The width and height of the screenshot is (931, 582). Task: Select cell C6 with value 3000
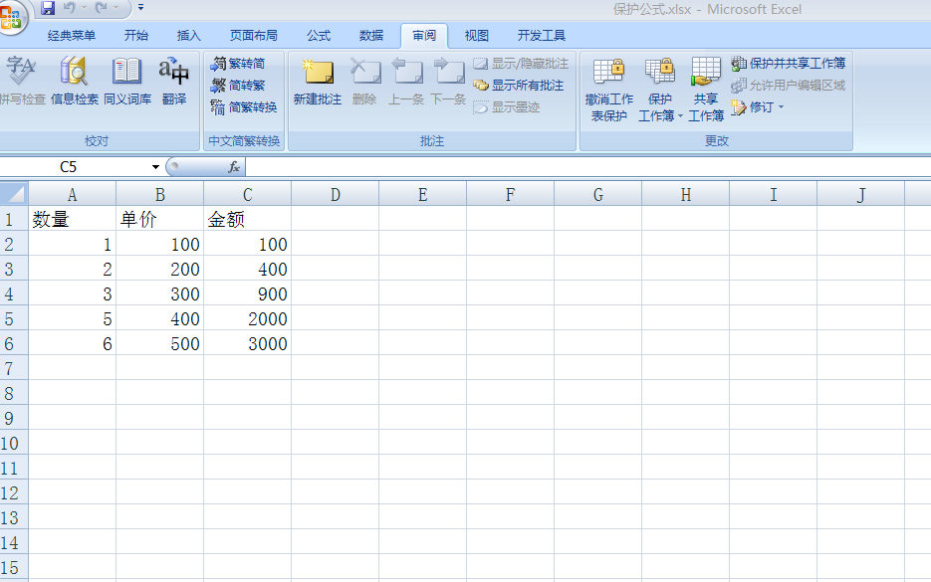click(248, 343)
